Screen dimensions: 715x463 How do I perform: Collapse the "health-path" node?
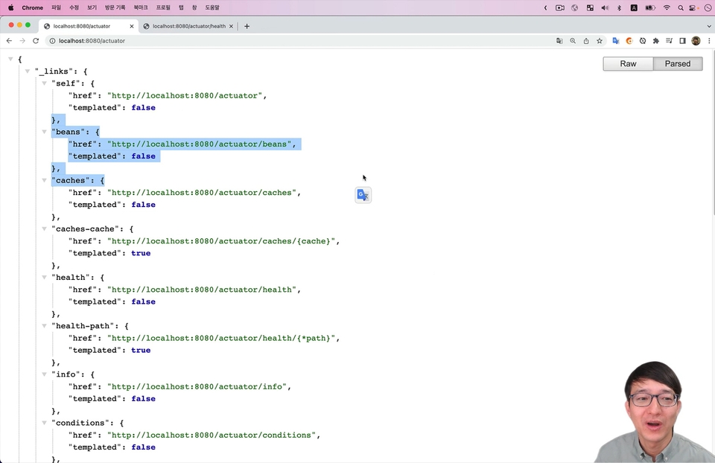click(x=44, y=326)
